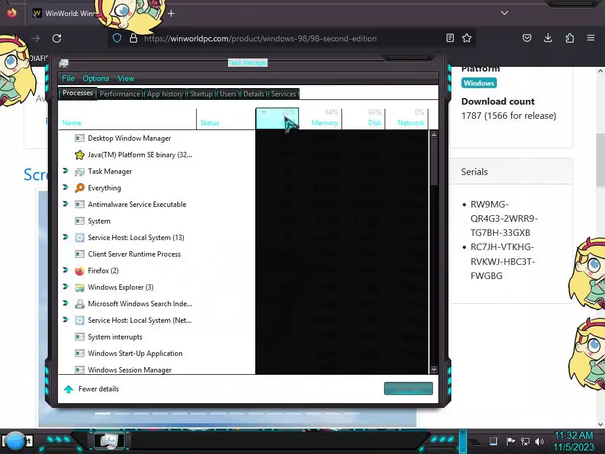Open the list all tabs dropdown

point(505,13)
